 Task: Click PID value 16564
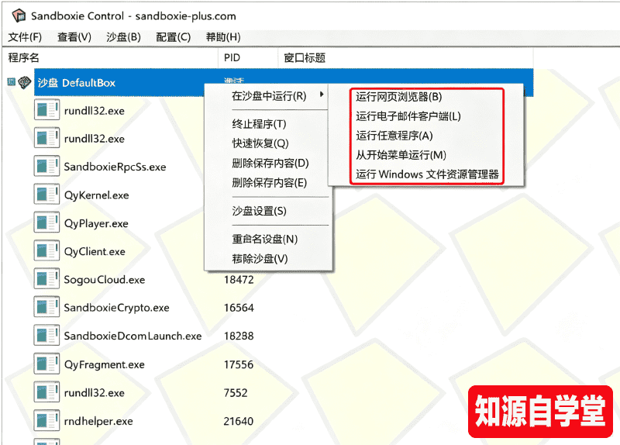click(239, 307)
